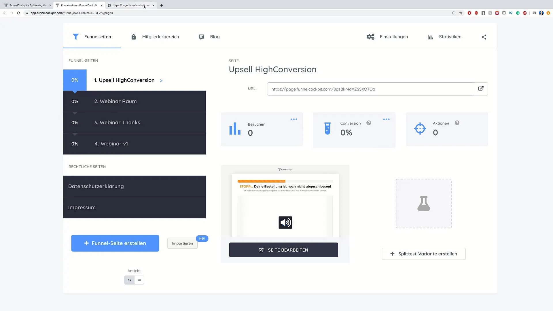The width and height of the screenshot is (553, 311).
Task: Click the Conversion test tube icon
Action: point(327,128)
